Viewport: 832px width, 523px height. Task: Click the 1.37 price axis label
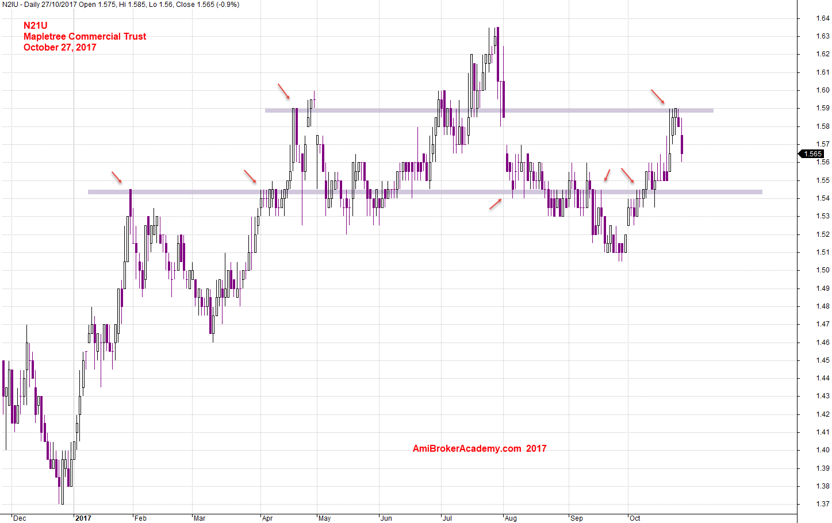[x=823, y=504]
